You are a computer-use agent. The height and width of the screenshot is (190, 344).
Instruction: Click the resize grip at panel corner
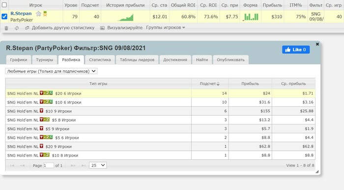tap(317, 172)
